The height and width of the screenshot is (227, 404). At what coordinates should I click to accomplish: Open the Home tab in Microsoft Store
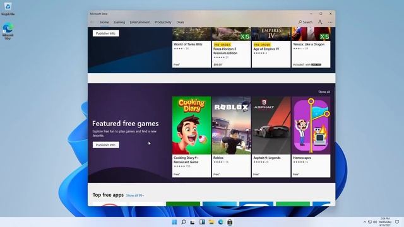coord(104,23)
